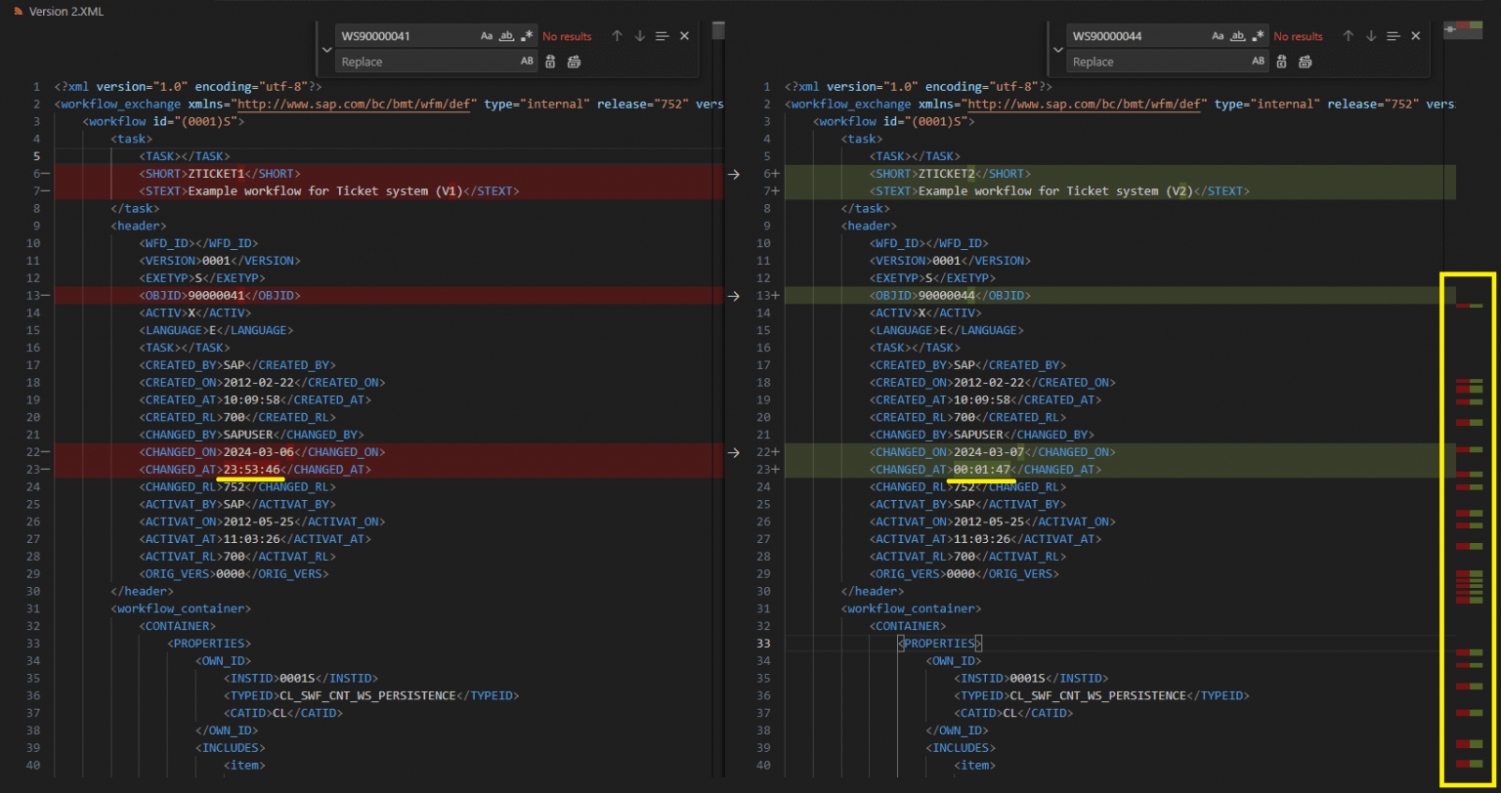The image size is (1501, 793).
Task: Go to next match in right find widget
Action: click(1371, 36)
